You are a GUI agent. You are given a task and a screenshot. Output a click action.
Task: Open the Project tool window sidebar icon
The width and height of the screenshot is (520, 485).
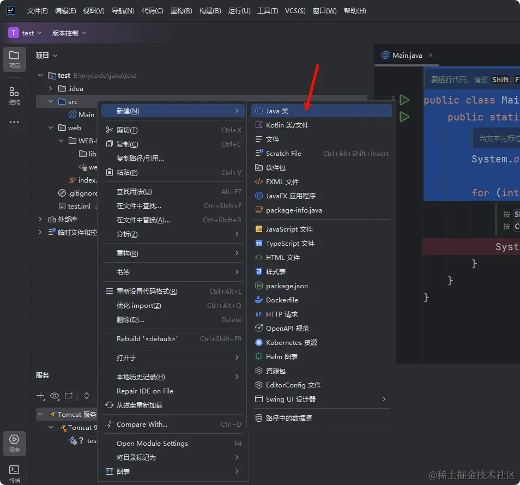coord(14,59)
